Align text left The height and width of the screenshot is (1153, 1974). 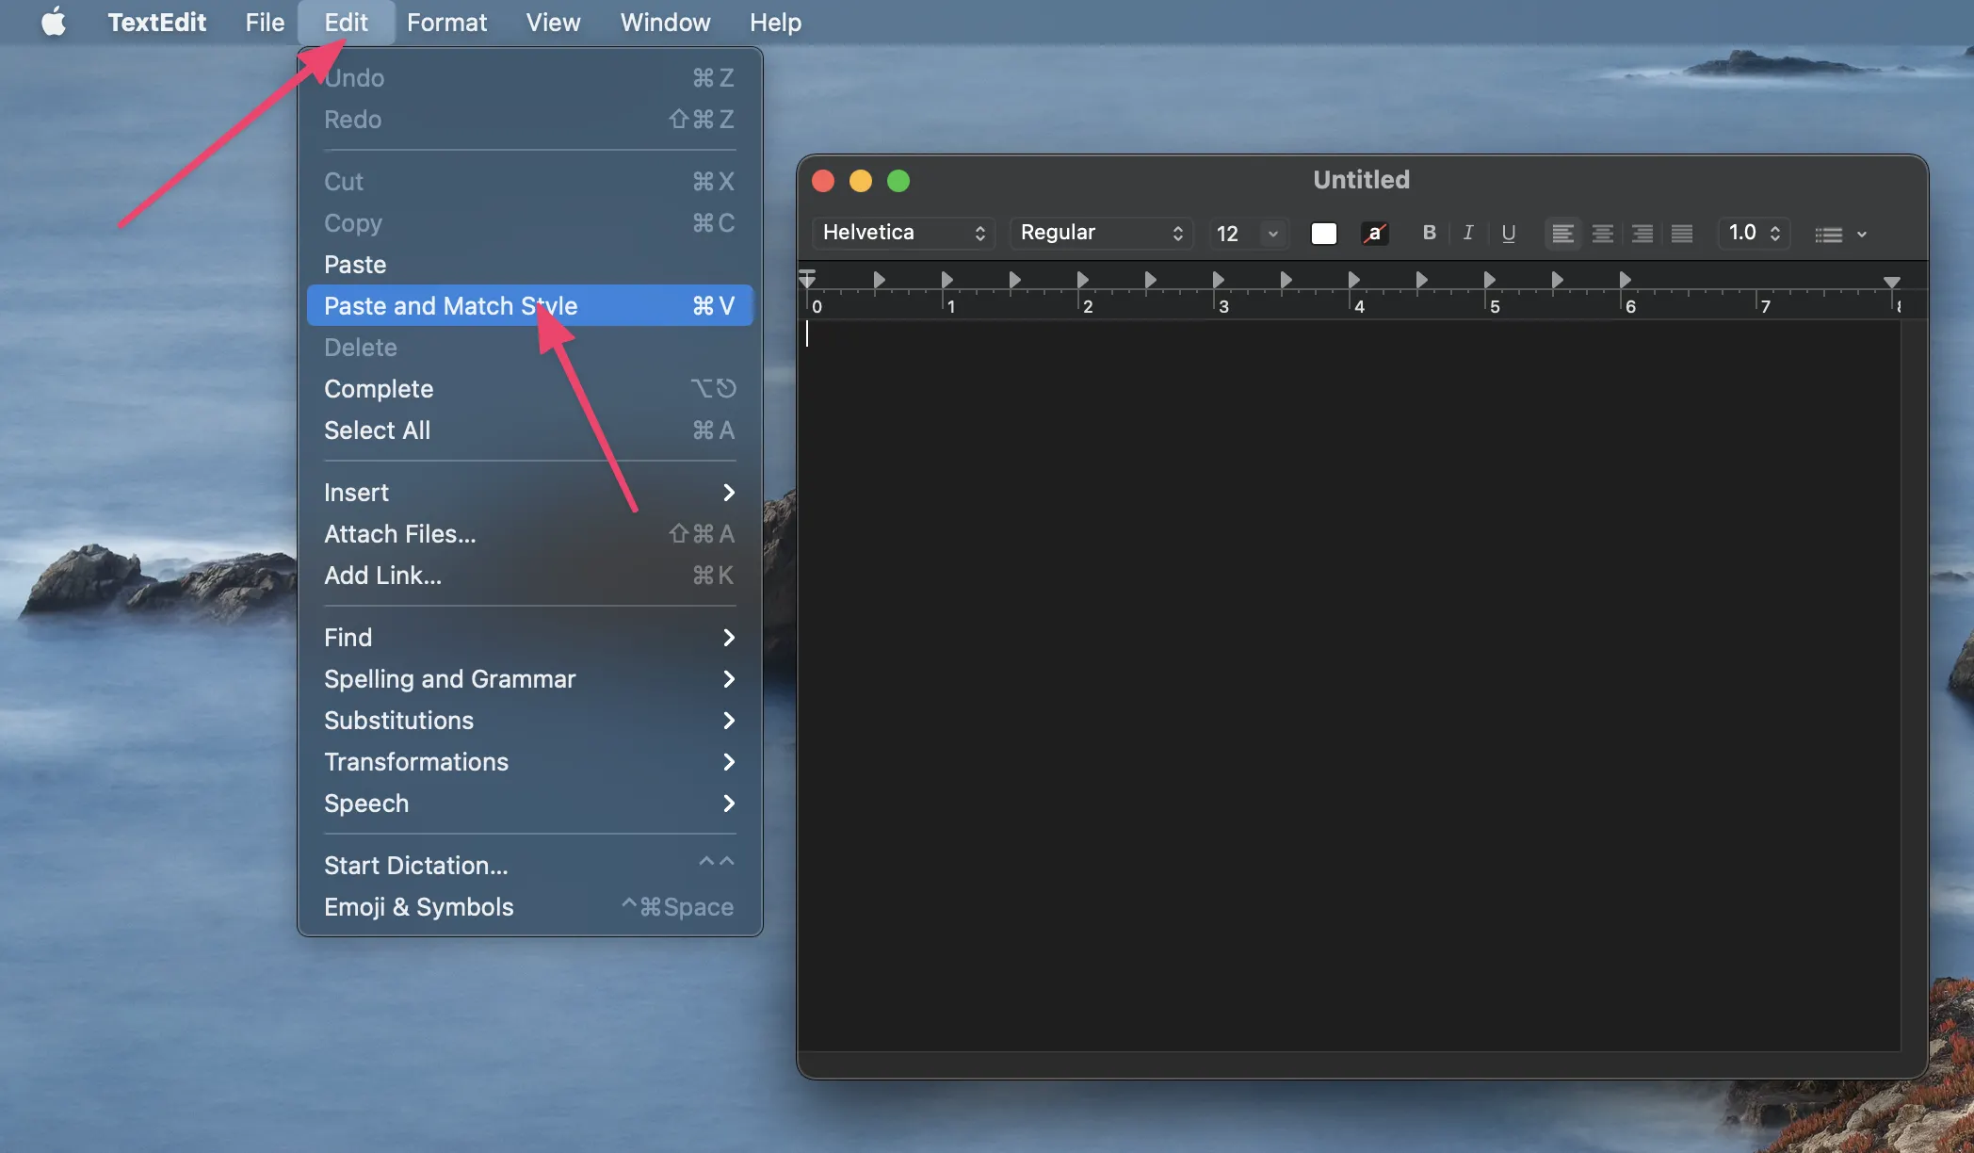click(x=1562, y=234)
